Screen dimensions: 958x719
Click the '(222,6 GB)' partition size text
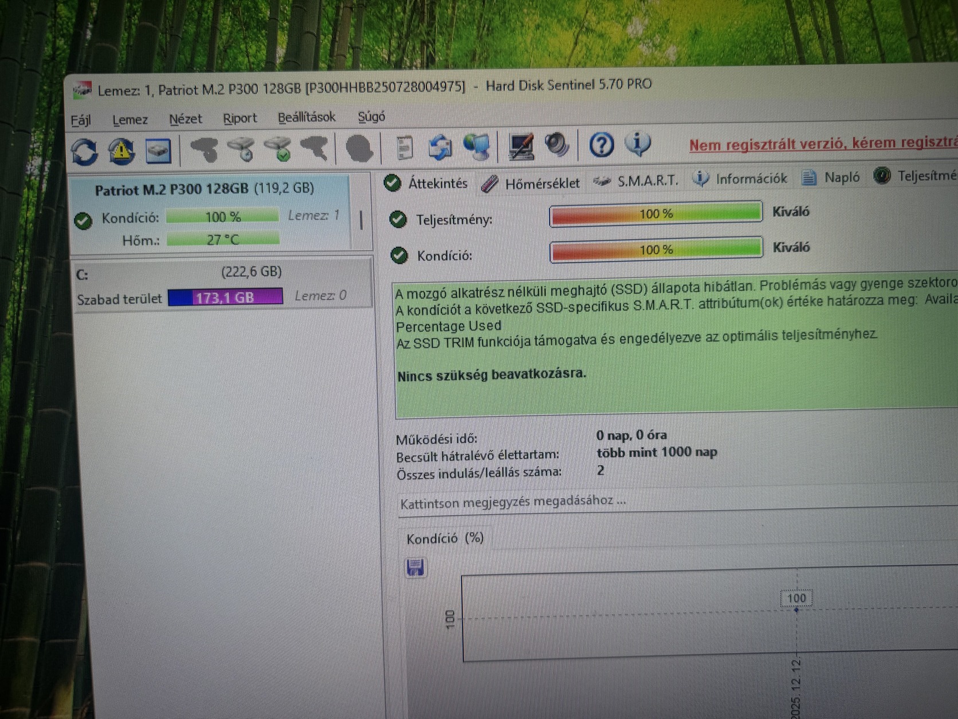tap(252, 271)
